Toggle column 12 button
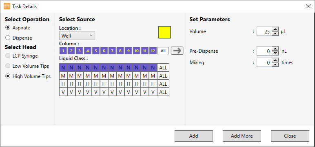Image resolution: width=315 pixels, height=147 pixels. 153,51
